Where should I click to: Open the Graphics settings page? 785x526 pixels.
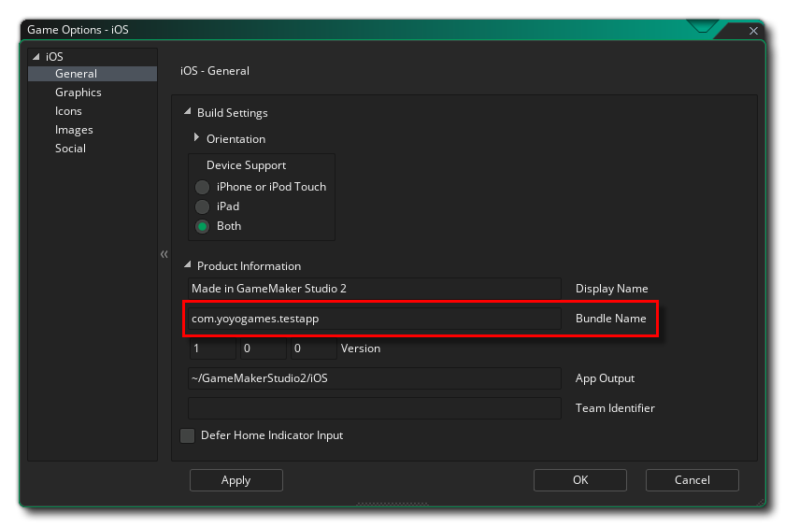tap(78, 92)
